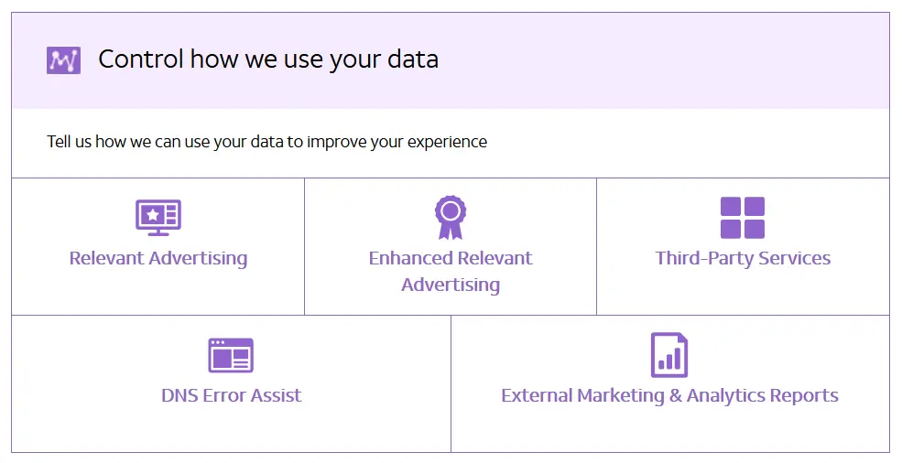Screen dimensions: 902x463
Task: Click the External Marketing report document icon
Action: tap(669, 355)
